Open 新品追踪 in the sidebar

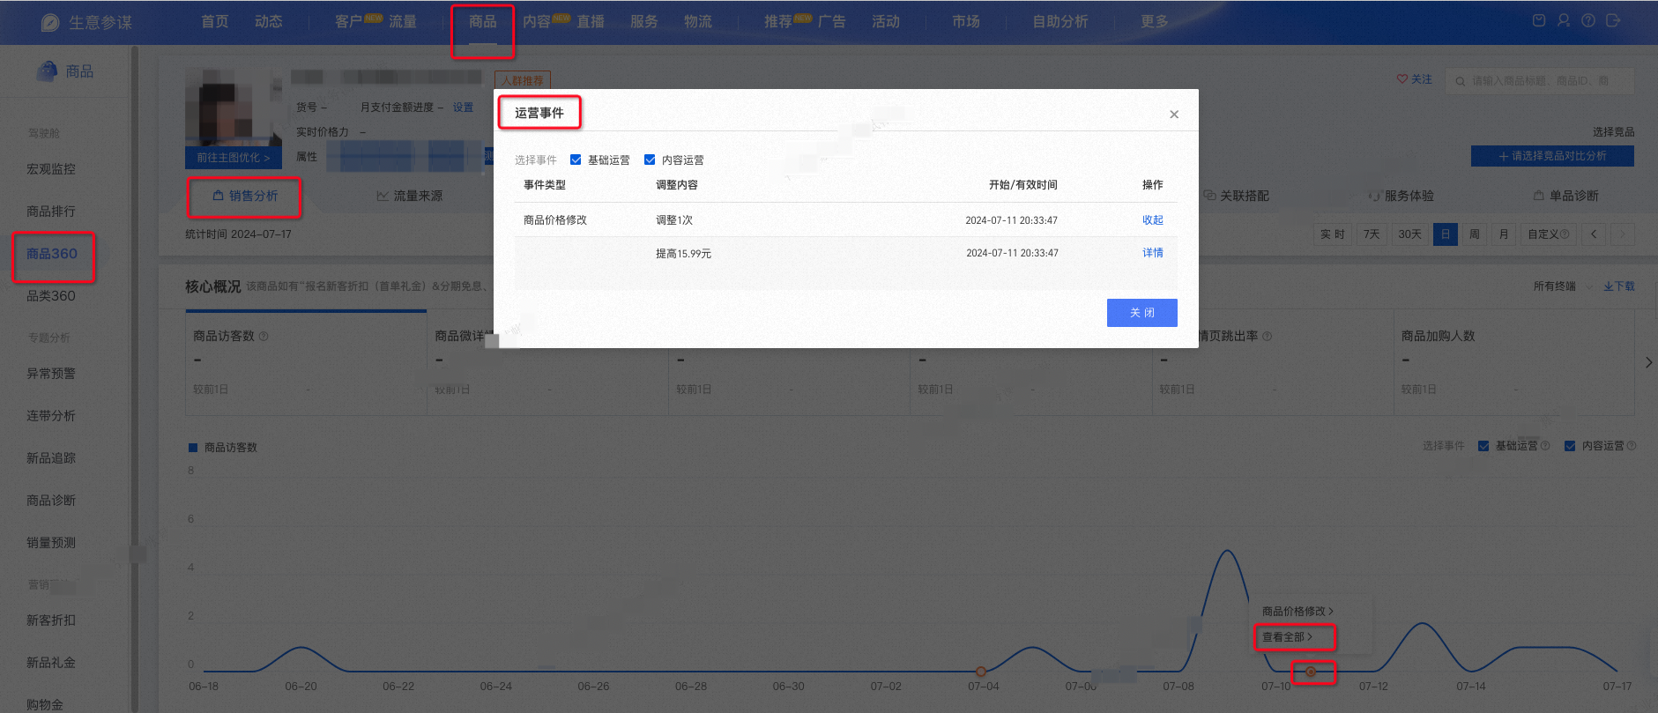pos(51,458)
